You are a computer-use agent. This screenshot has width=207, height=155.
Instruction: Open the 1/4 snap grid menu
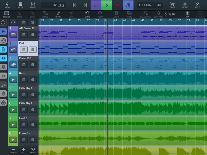point(187,14)
